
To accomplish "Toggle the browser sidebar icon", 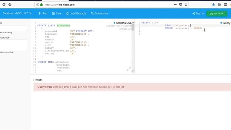I will coord(225,5).
